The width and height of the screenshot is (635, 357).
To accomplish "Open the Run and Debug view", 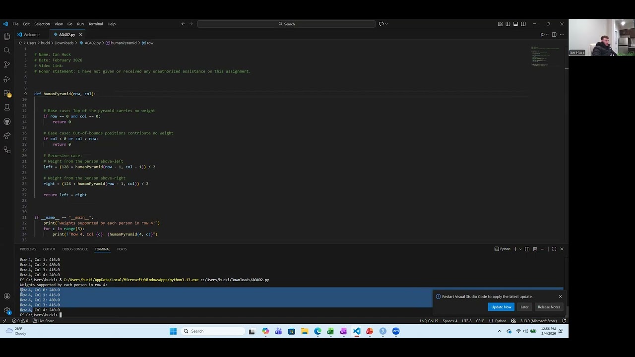I will click(x=7, y=79).
